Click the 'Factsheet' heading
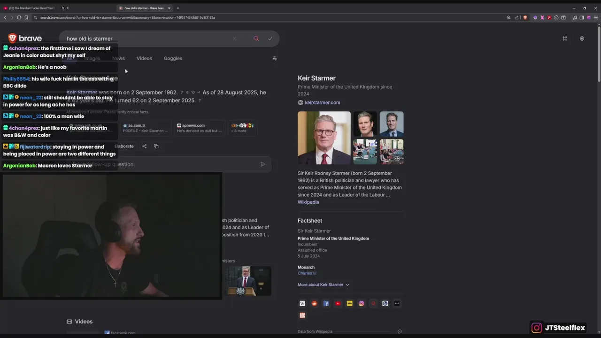Viewport: 601px width, 338px height. tap(310, 221)
